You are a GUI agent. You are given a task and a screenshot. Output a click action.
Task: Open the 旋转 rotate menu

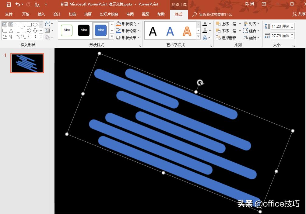click(x=252, y=37)
